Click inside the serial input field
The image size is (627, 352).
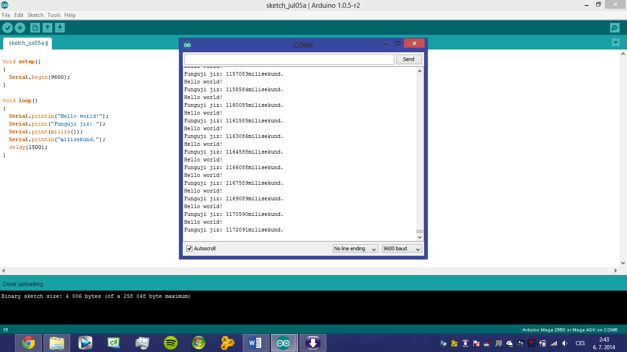coord(289,59)
